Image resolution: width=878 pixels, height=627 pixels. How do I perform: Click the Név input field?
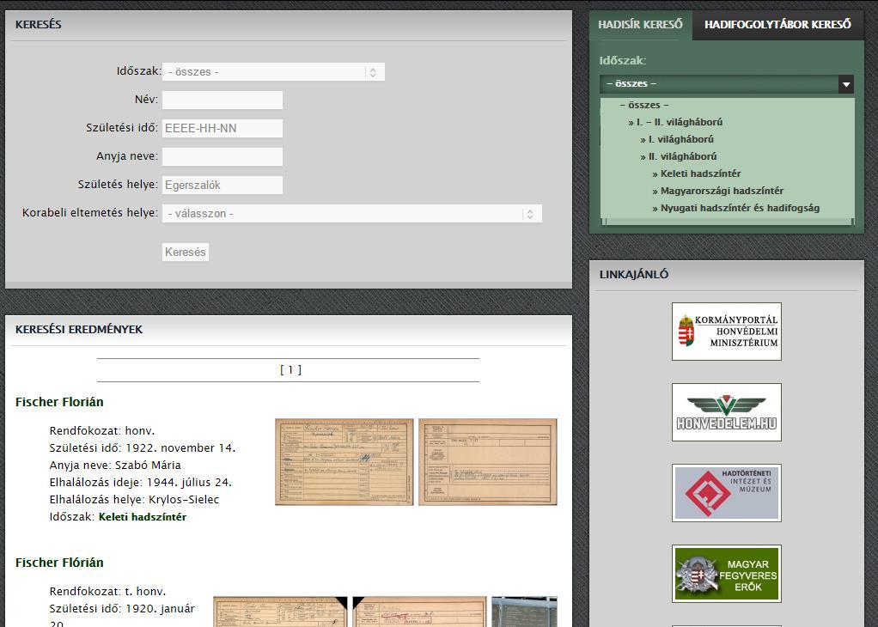(223, 100)
